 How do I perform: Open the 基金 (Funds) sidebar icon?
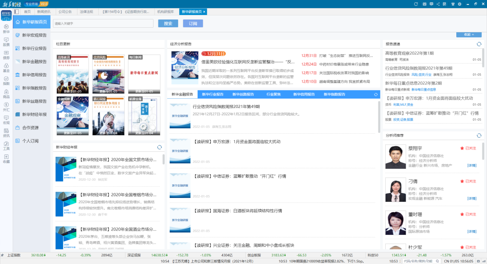(x=6, y=68)
